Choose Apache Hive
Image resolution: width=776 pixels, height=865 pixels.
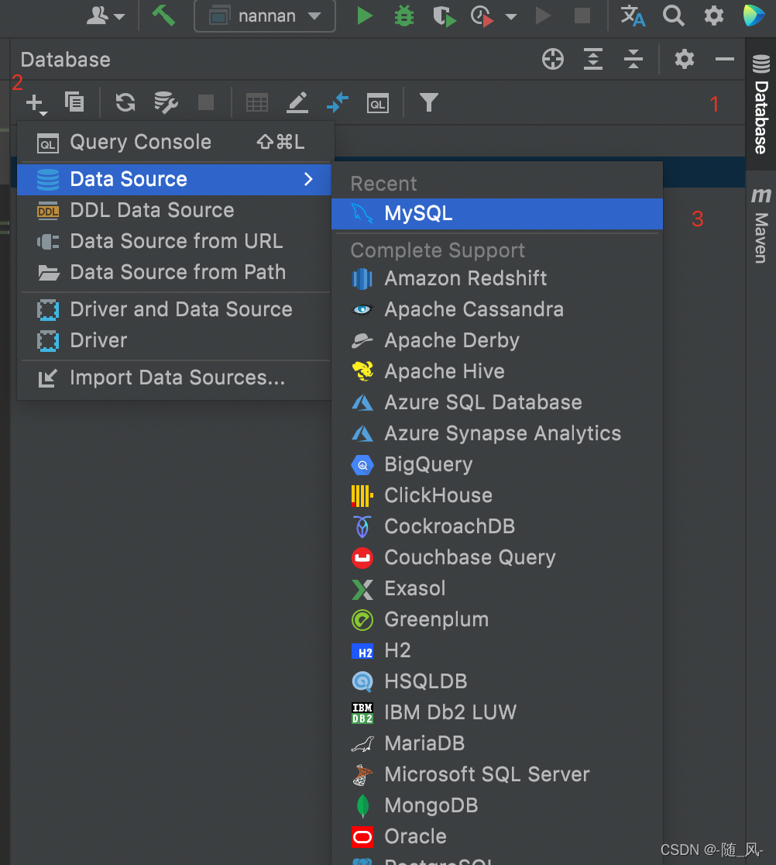[x=496, y=371]
